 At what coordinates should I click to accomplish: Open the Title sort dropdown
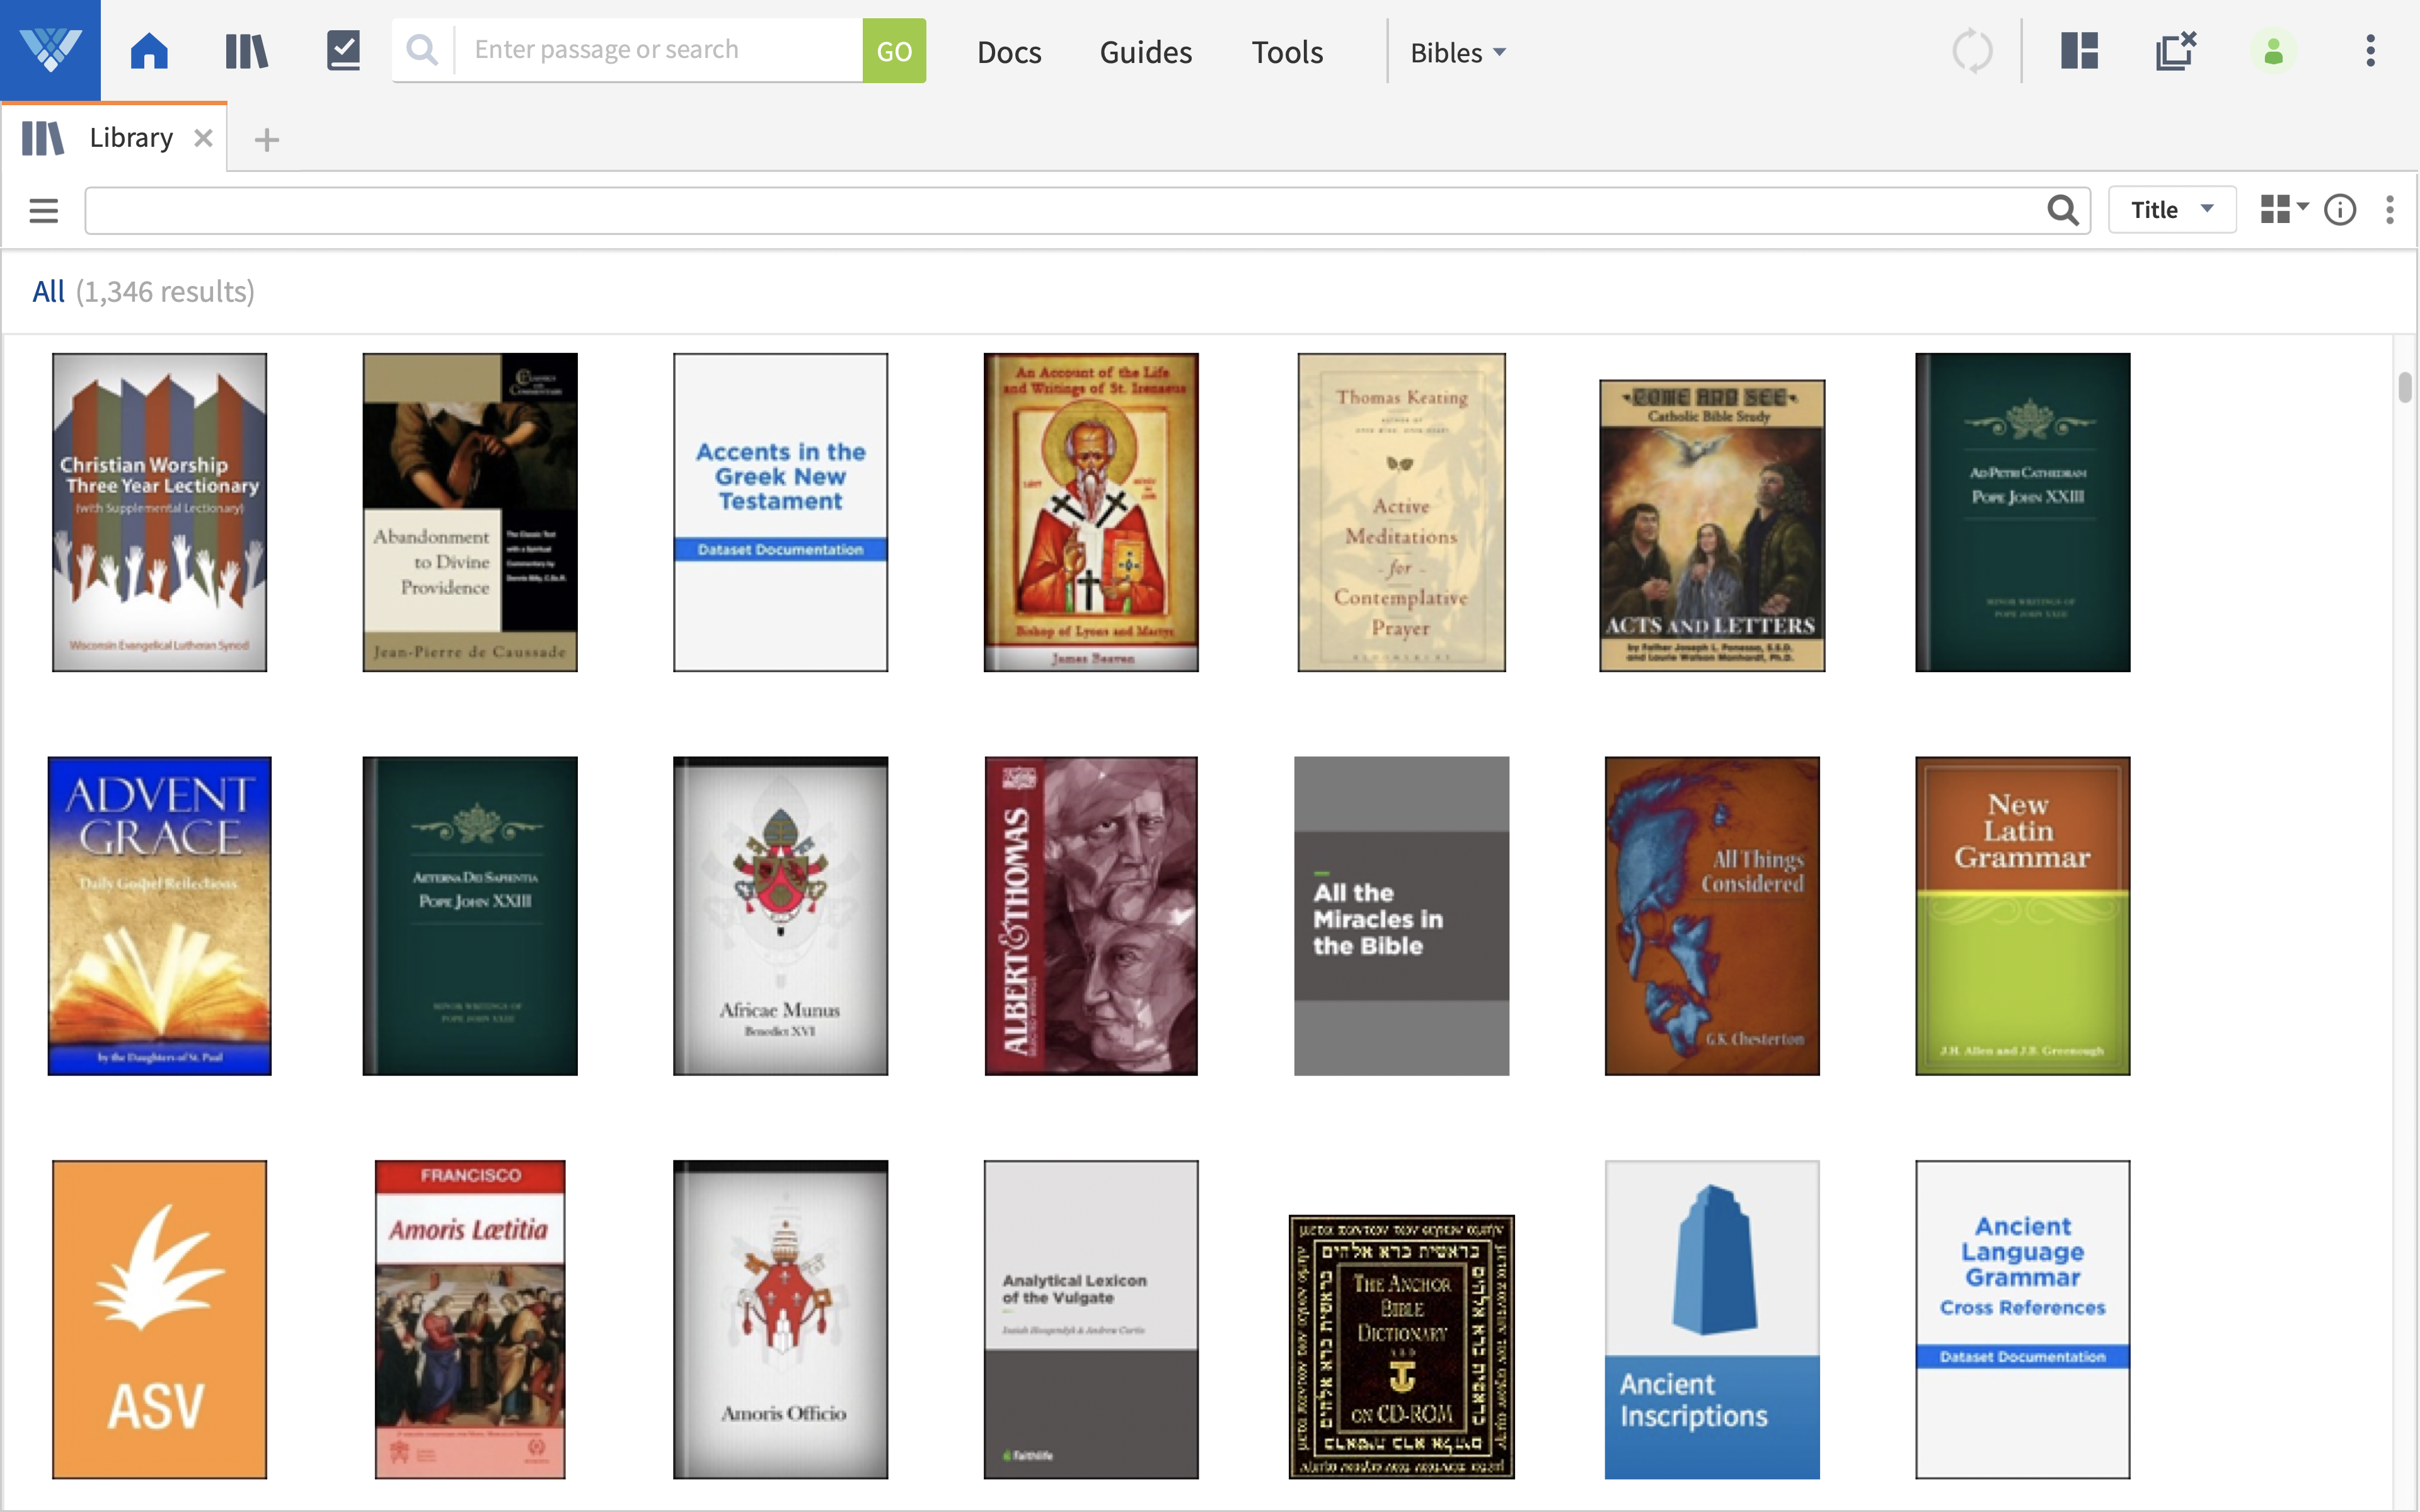point(2172,210)
